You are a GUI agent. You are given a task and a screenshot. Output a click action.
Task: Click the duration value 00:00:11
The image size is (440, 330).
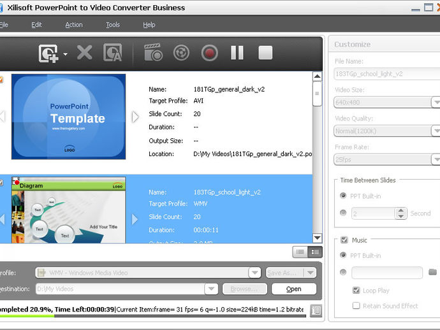(x=206, y=230)
